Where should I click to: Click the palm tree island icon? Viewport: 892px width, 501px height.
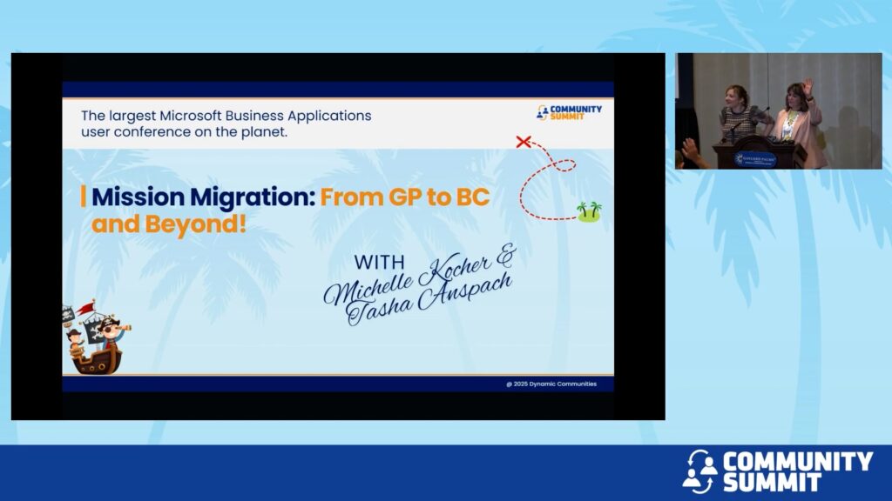[589, 211]
